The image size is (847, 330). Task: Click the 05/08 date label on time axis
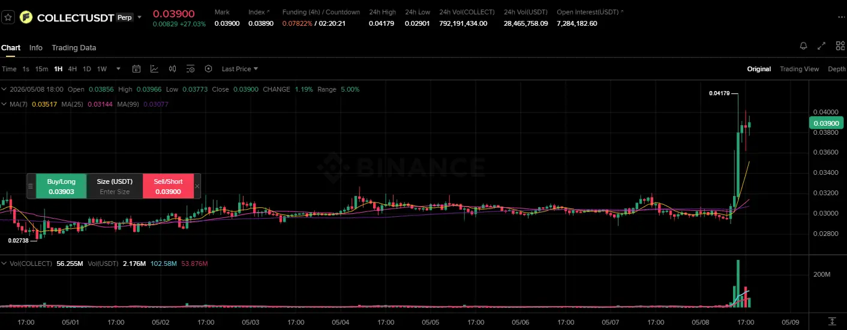tap(701, 322)
